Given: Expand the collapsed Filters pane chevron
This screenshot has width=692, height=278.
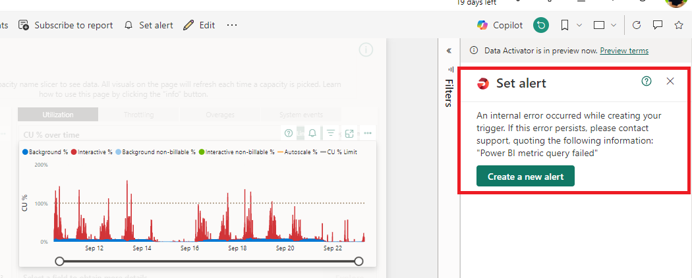Looking at the screenshot, I should click(x=449, y=51).
